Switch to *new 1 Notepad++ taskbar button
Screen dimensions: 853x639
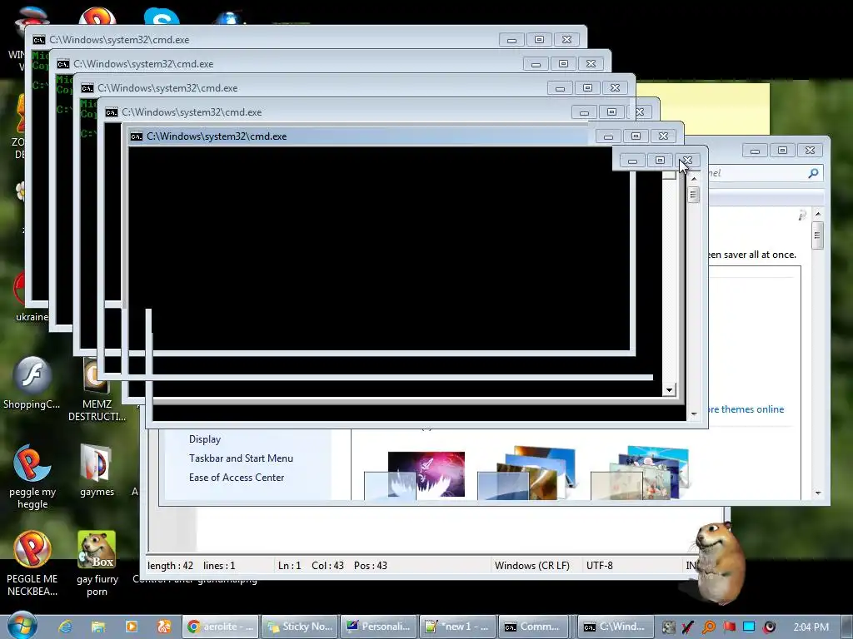click(458, 627)
